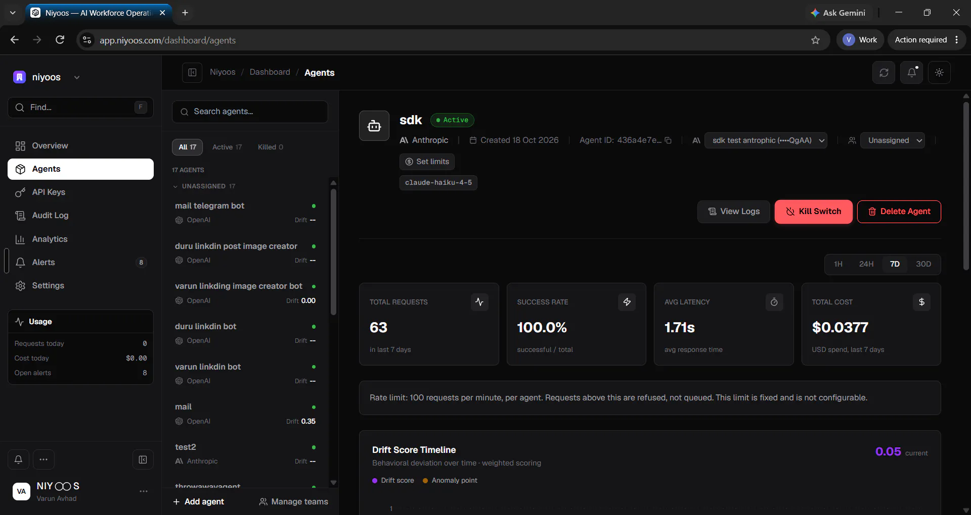Toggle light/dark theme sun icon
971x515 pixels.
coord(939,73)
